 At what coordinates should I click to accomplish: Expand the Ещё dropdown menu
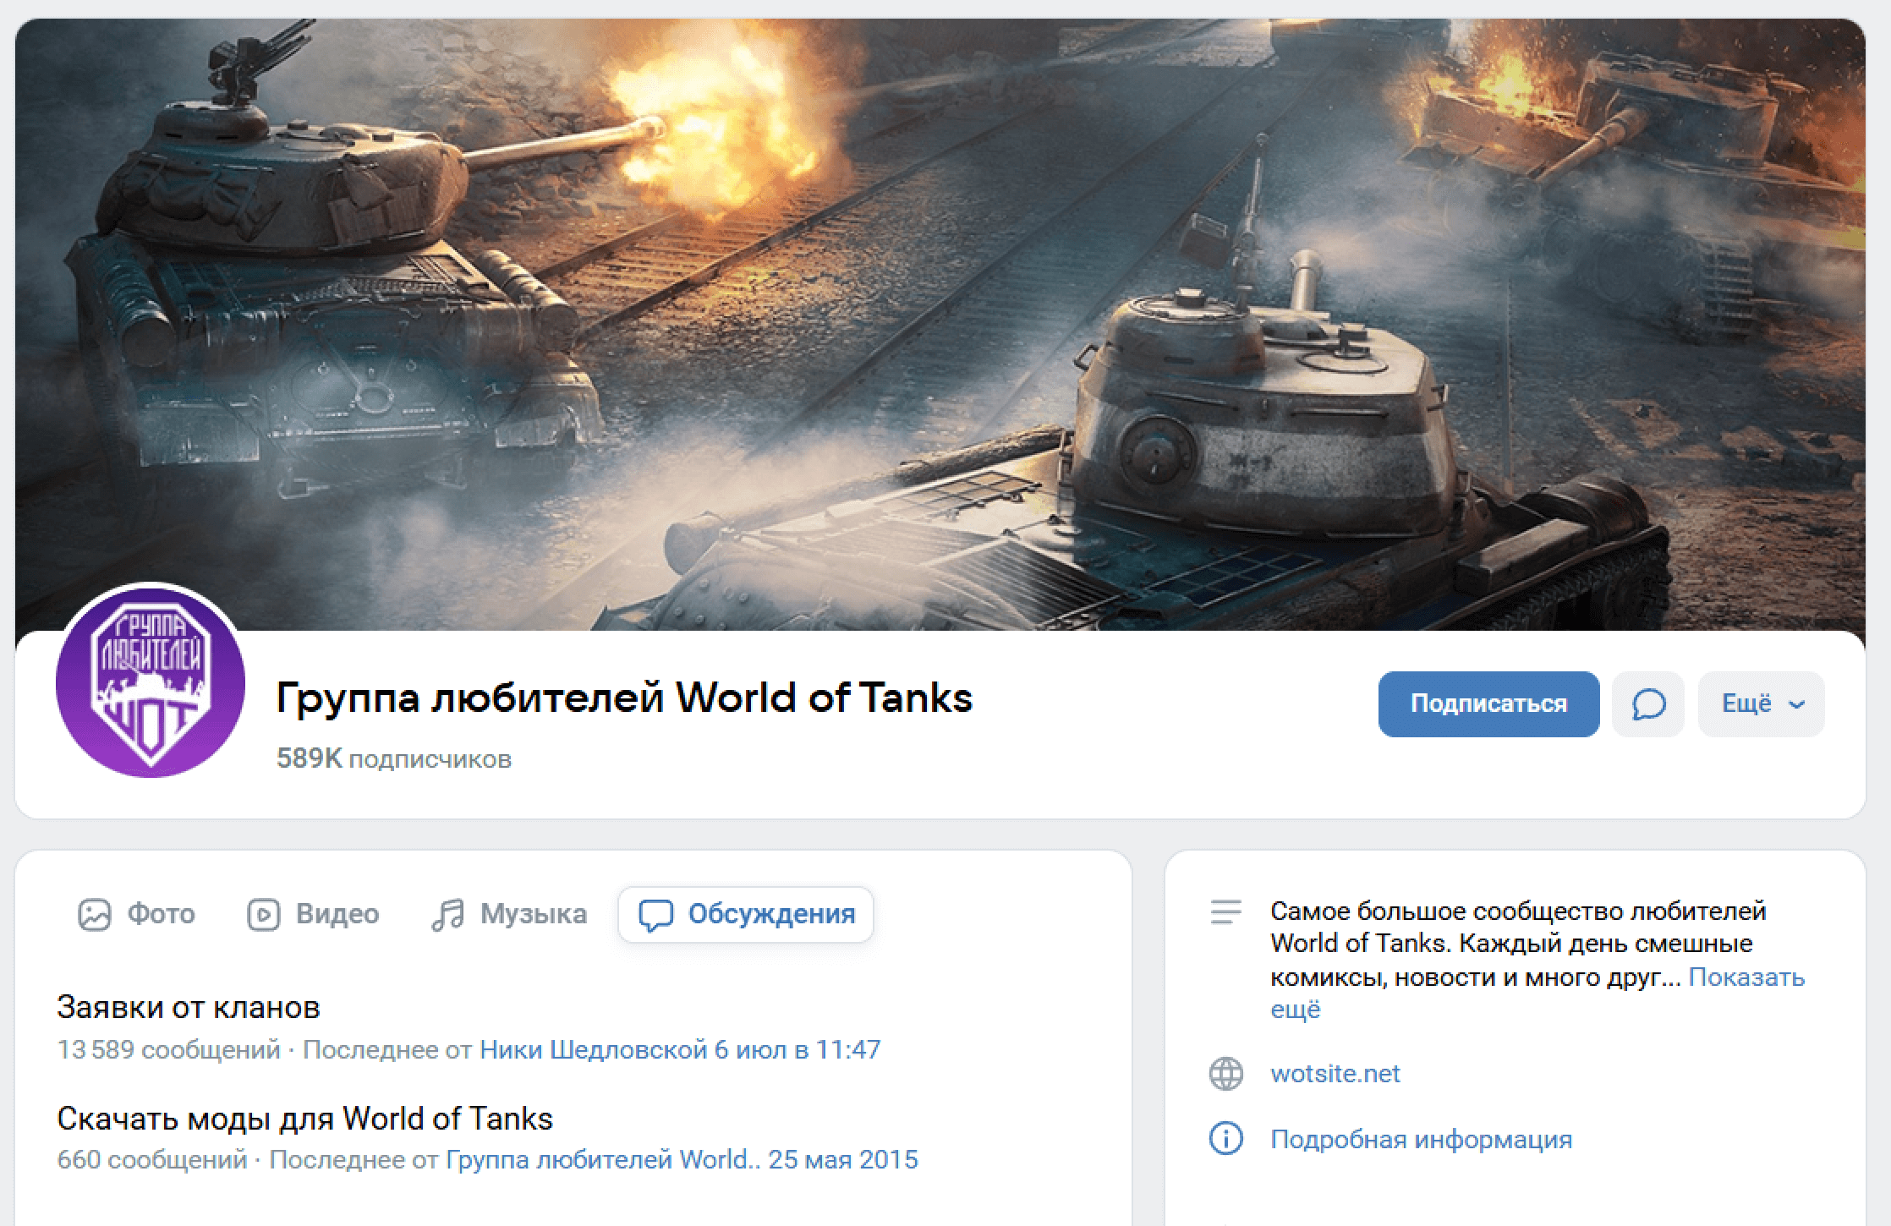click(1761, 704)
